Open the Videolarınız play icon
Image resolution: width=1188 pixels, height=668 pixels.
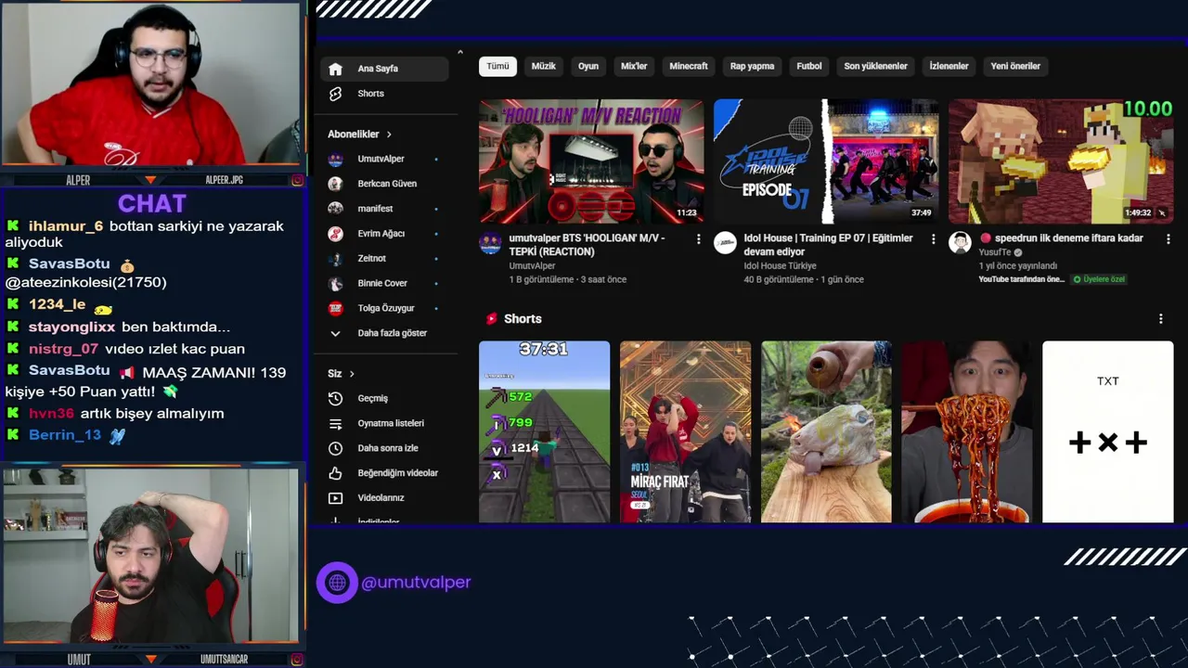[x=336, y=498]
